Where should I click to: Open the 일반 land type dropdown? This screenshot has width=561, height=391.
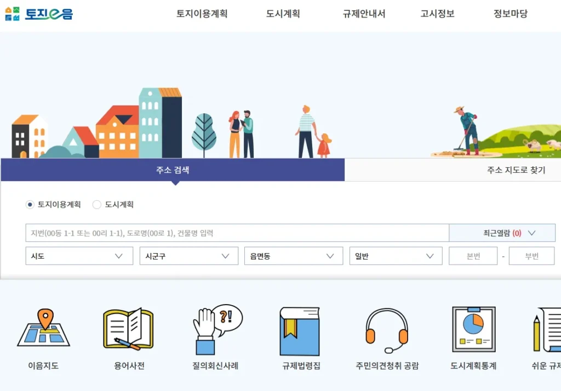coord(396,256)
